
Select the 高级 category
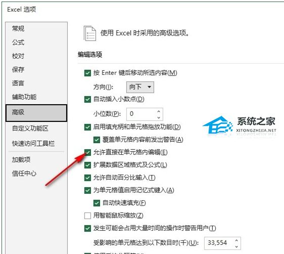pyautogui.click(x=36, y=113)
